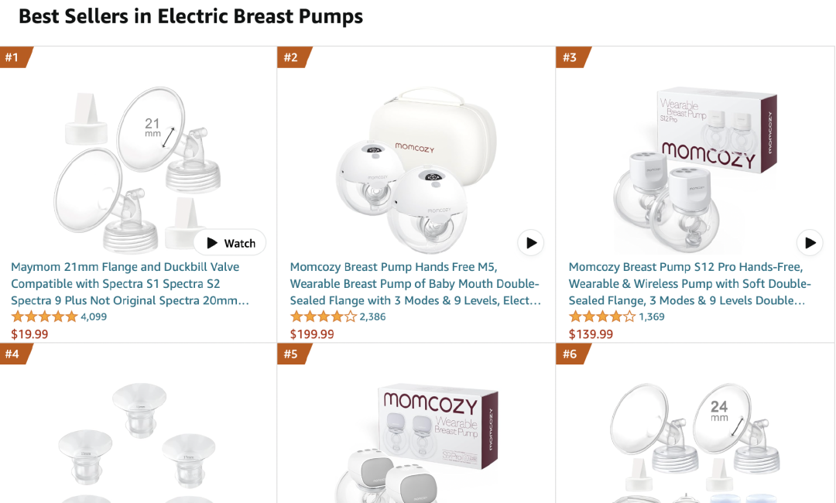Open Momcozy Breast Pump Hands Free M5 link
Screen dimensions: 836x503
coord(415,283)
